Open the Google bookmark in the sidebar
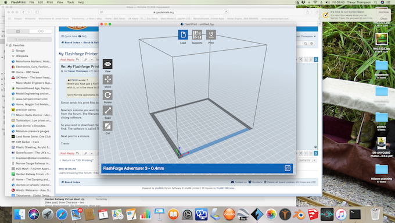 20,51
